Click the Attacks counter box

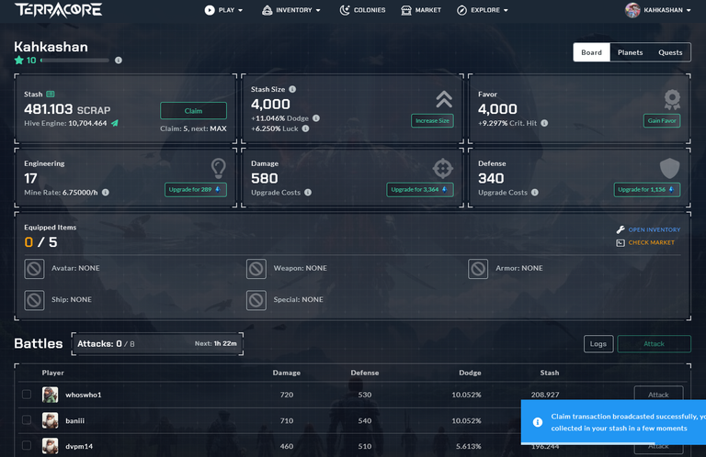(157, 344)
